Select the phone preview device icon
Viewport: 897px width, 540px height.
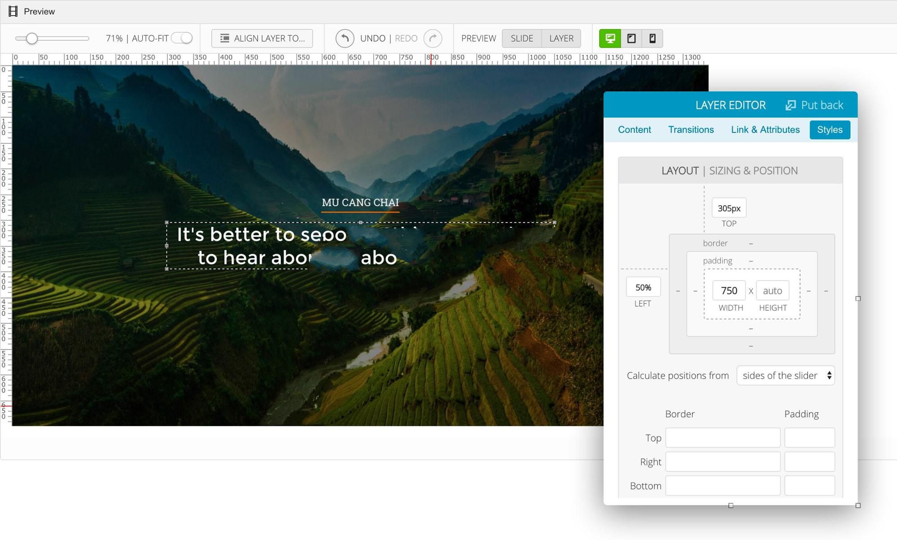tap(652, 39)
